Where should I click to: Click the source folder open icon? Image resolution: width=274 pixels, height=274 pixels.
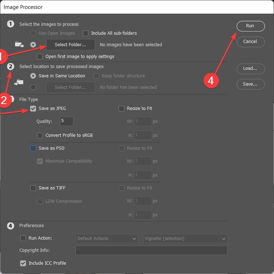point(18,45)
